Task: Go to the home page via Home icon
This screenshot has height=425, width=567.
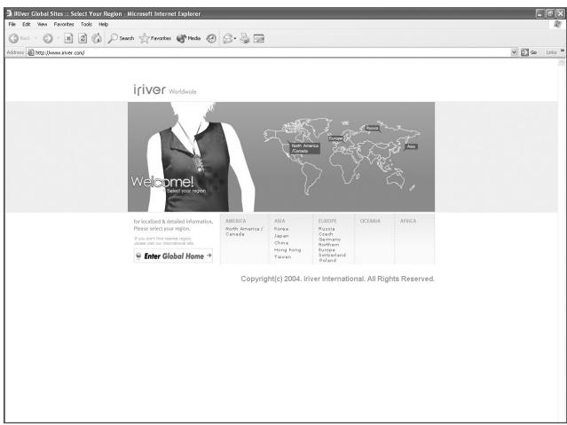Action: click(x=97, y=38)
